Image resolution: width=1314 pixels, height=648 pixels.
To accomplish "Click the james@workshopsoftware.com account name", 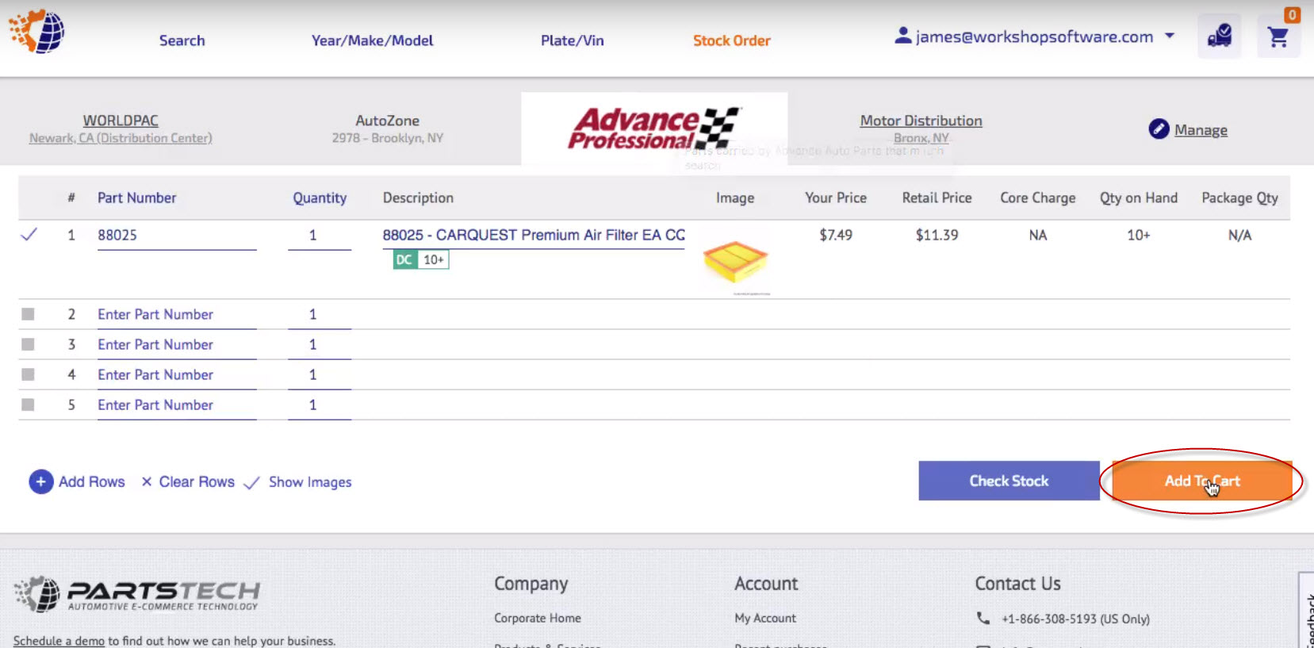I will pos(1034,36).
